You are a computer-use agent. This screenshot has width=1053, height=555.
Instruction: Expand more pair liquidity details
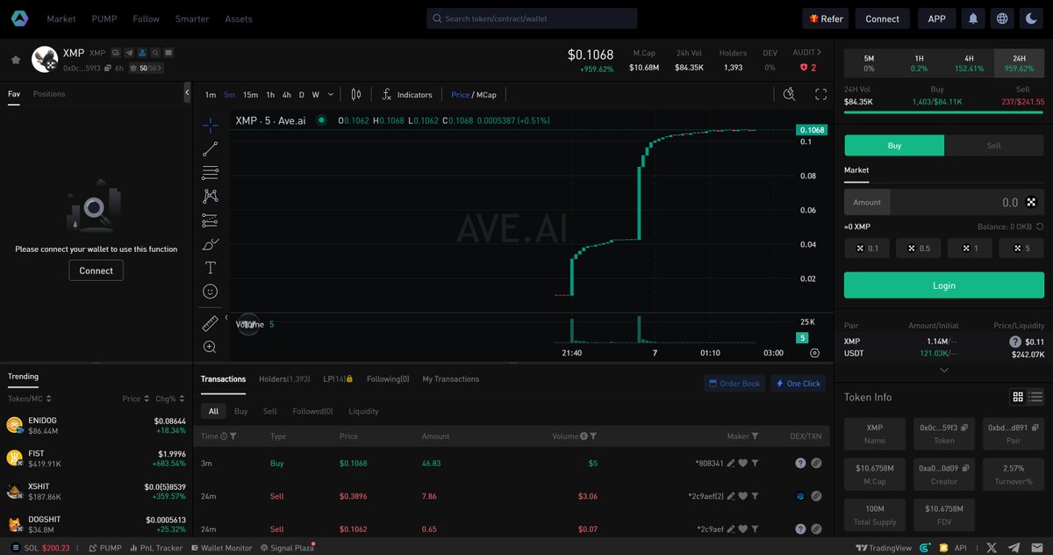pos(944,370)
